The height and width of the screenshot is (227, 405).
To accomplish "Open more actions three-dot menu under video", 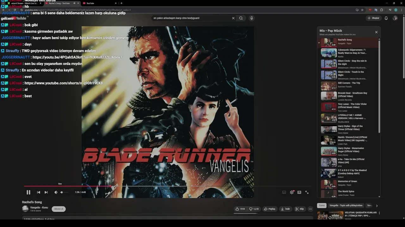I will coord(310,209).
